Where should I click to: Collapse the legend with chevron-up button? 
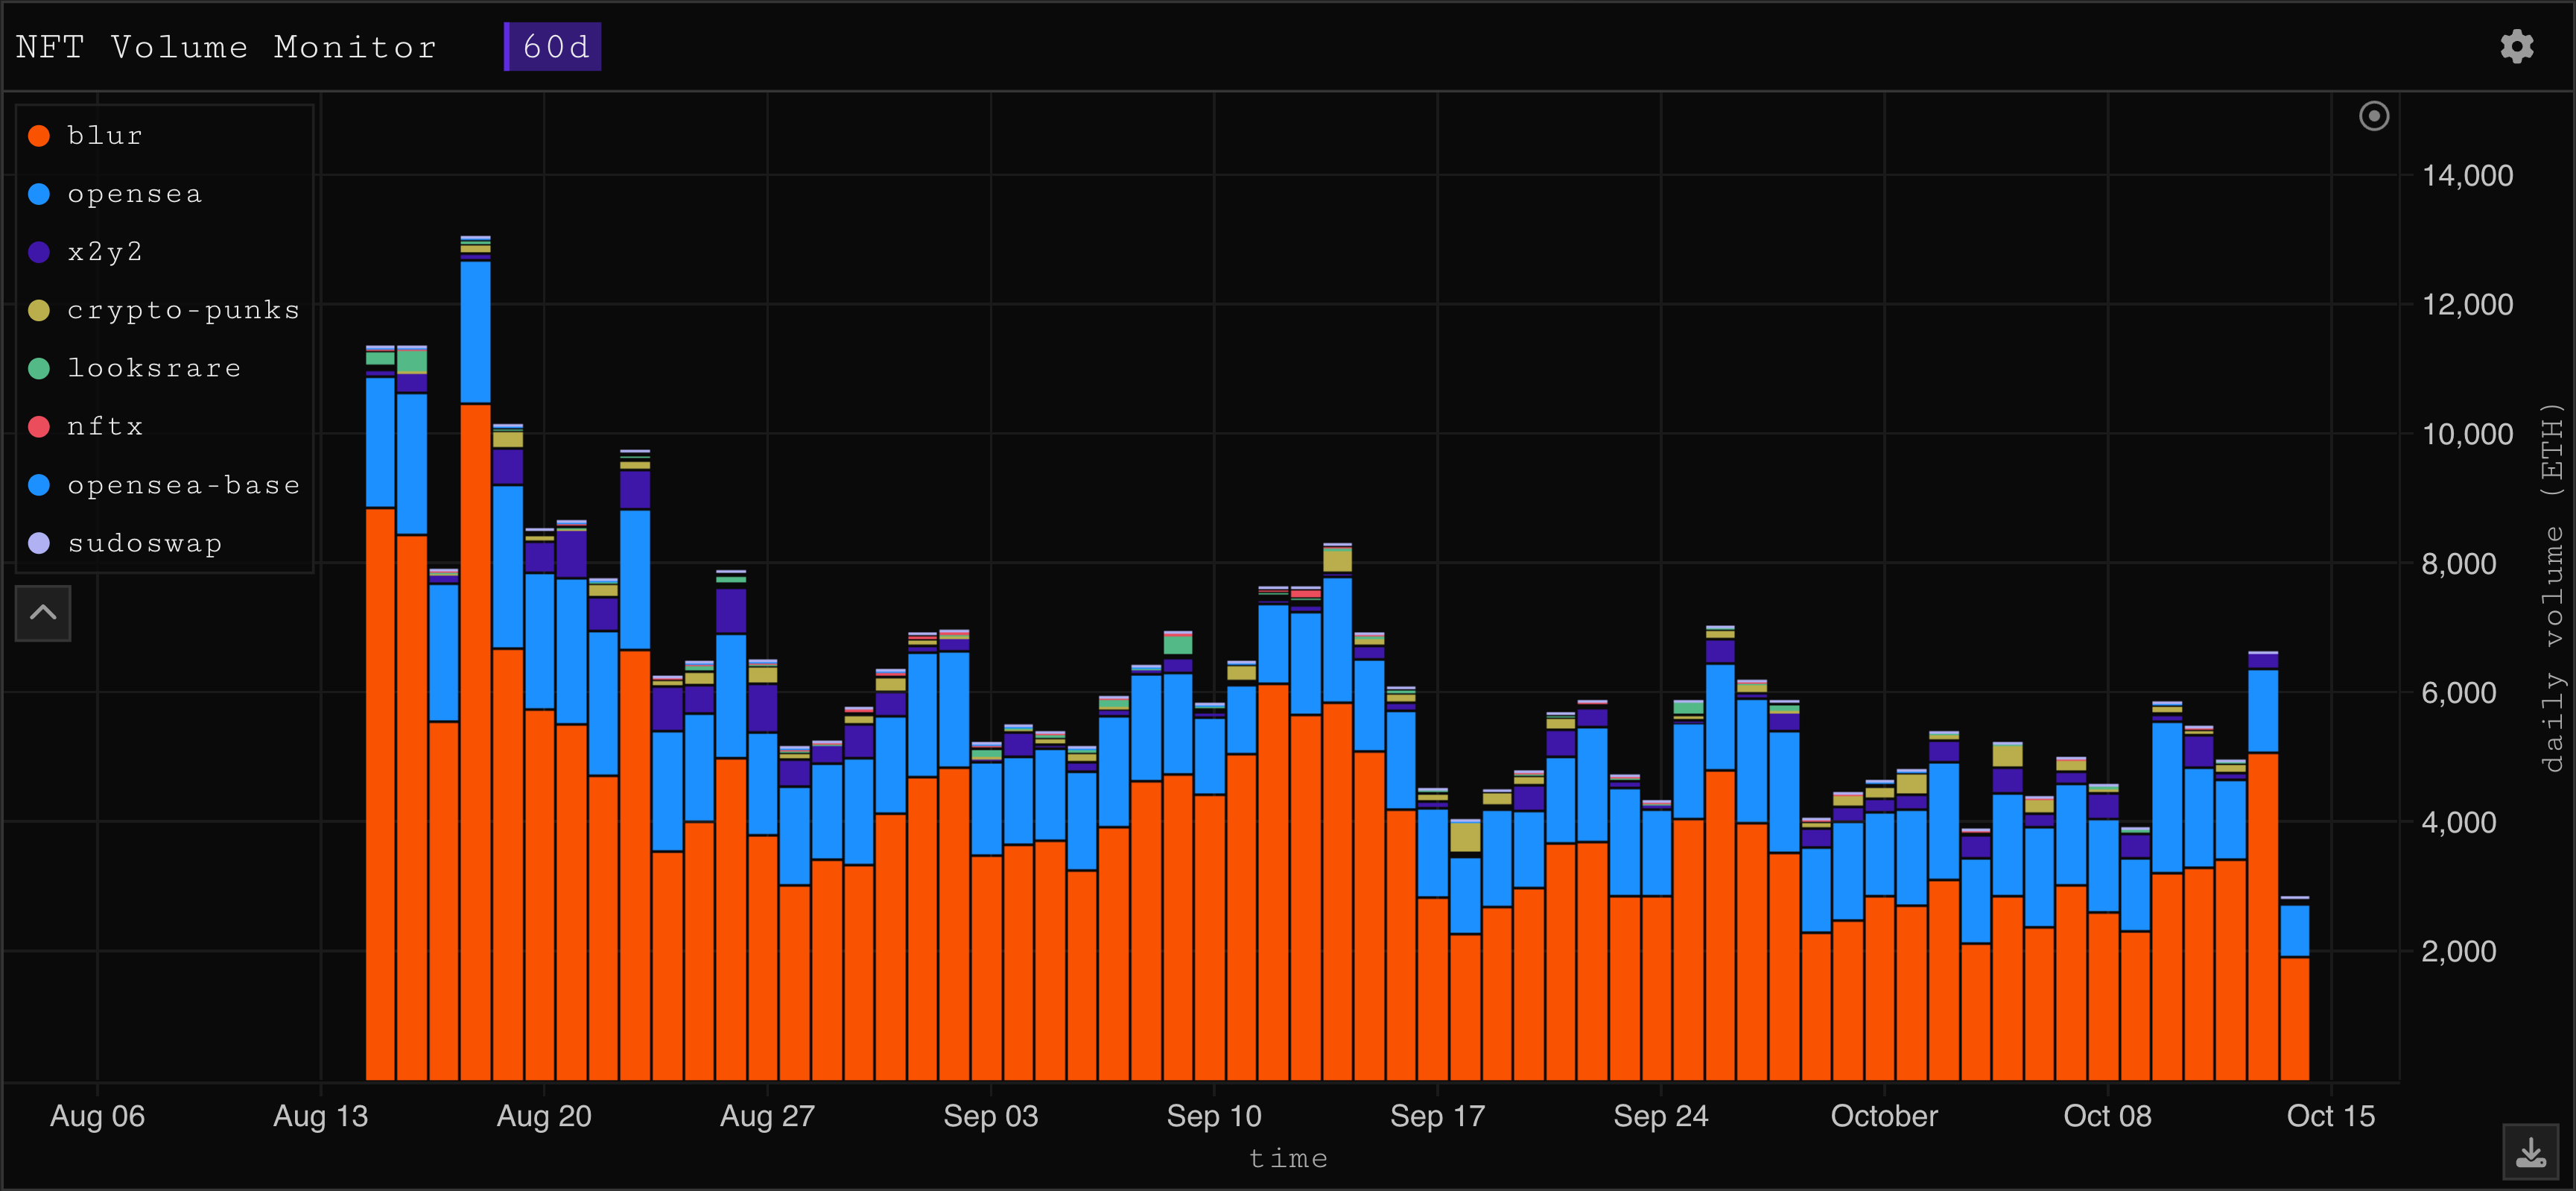click(x=43, y=613)
